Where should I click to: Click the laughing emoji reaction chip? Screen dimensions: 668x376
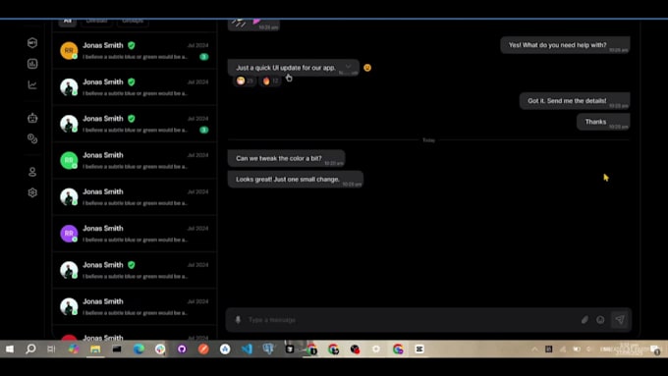click(x=245, y=81)
